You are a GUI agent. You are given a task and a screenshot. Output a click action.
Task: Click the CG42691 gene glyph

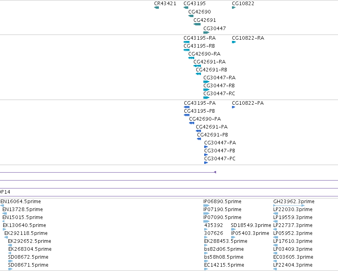(197, 24)
